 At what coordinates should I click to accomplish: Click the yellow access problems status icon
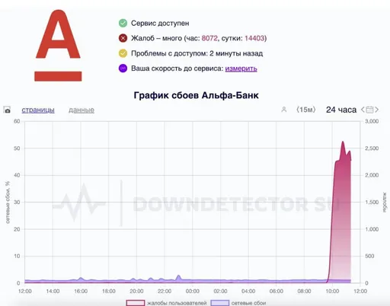pos(123,53)
